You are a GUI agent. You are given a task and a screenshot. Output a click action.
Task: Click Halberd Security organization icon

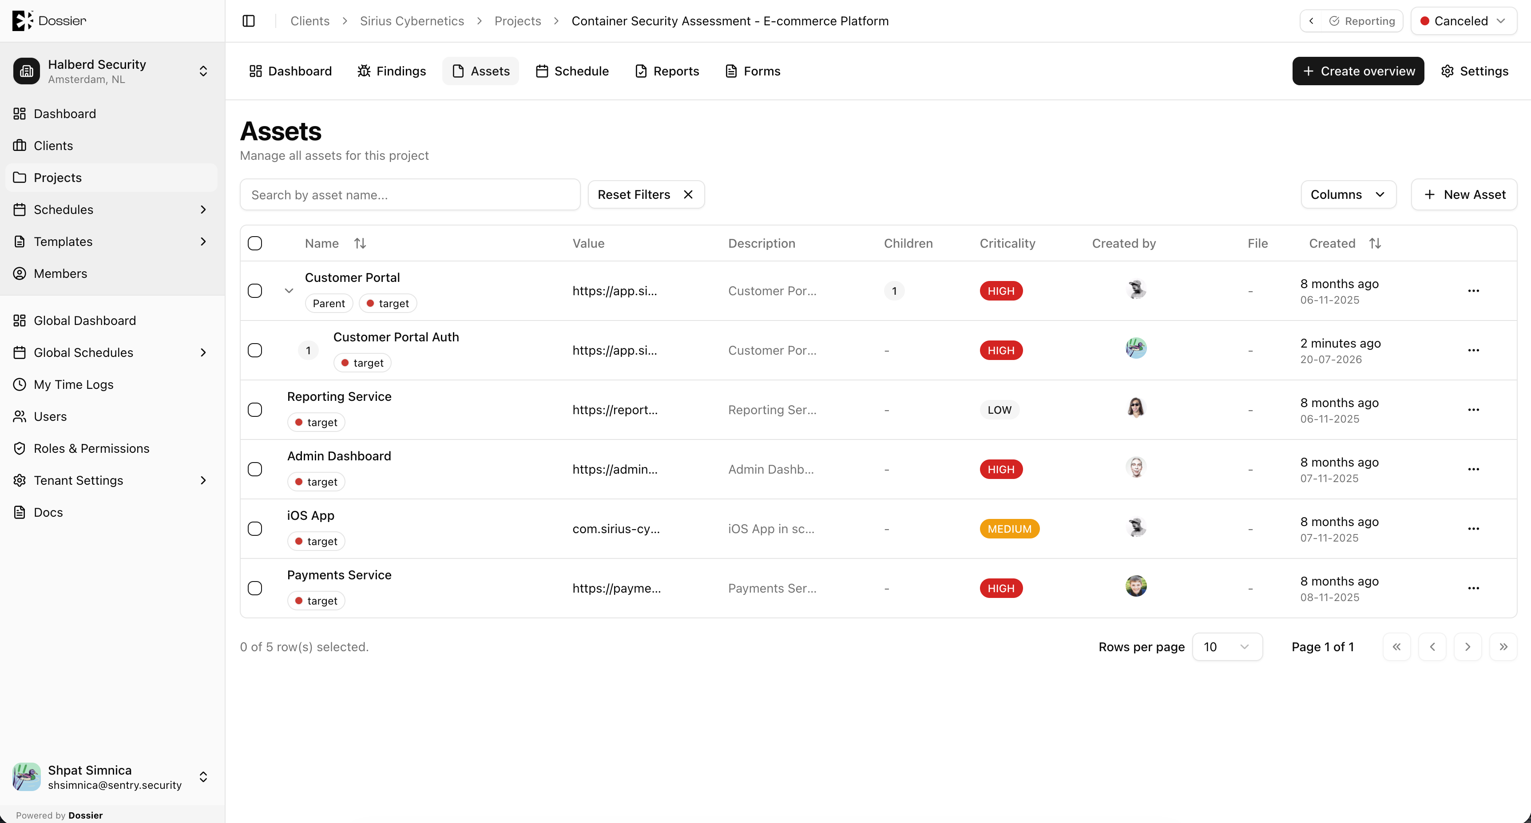click(27, 71)
